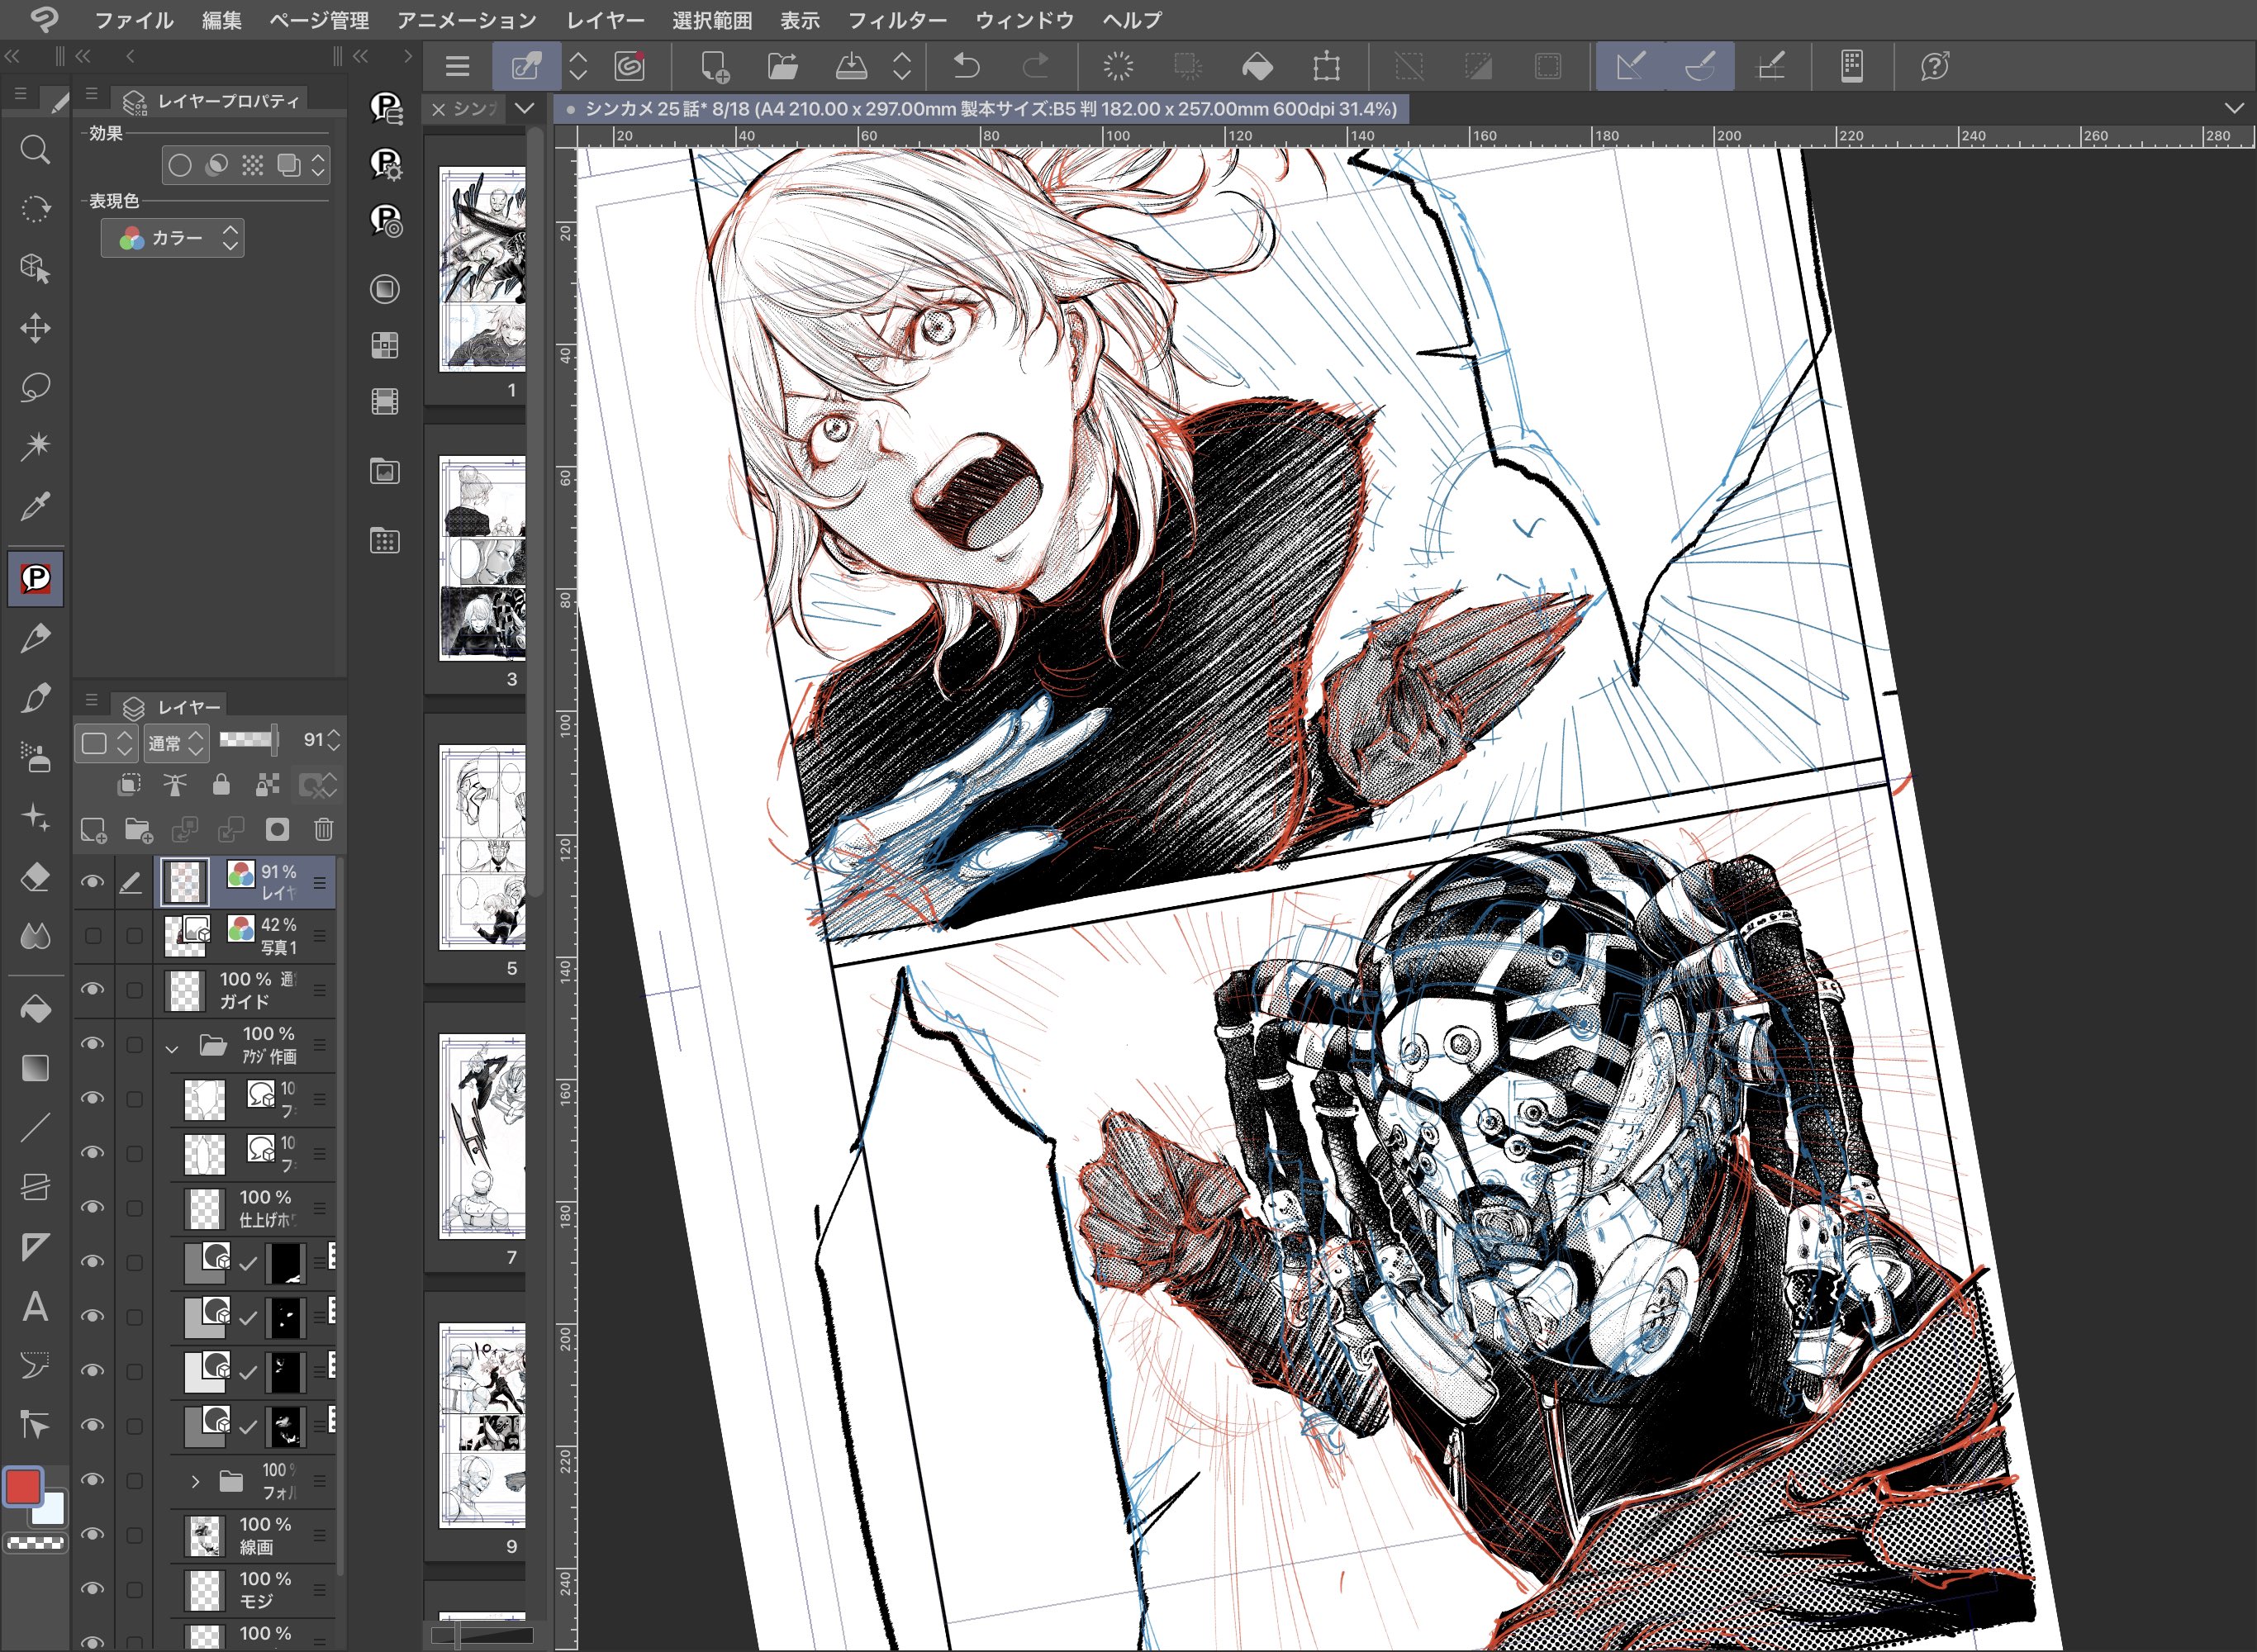Click the Redo arrow in command bar
Image resolution: width=2257 pixels, height=1652 pixels.
click(x=1035, y=67)
